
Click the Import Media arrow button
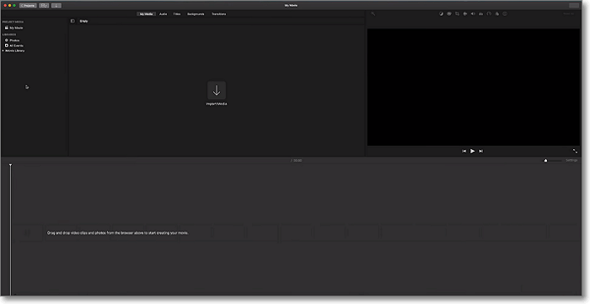point(217,90)
